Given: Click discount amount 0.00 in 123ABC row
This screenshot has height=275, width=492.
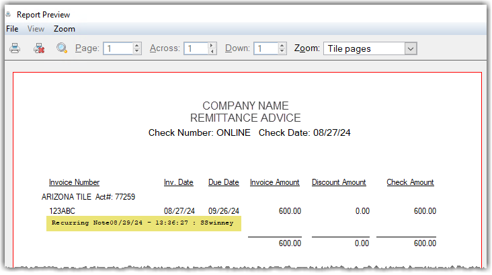Looking at the screenshot, I should [362, 211].
